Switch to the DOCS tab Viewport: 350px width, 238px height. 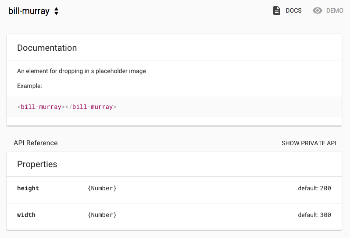point(293,10)
